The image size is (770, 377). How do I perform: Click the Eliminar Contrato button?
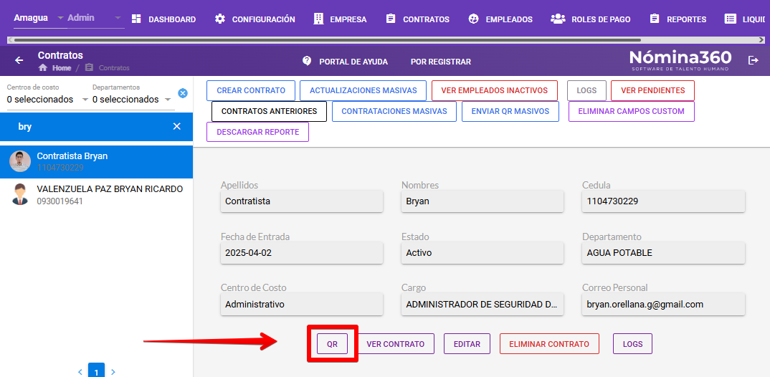pos(549,344)
